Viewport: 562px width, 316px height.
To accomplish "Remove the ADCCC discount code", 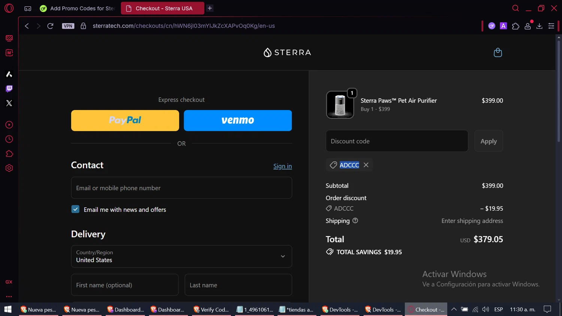I will pyautogui.click(x=366, y=165).
